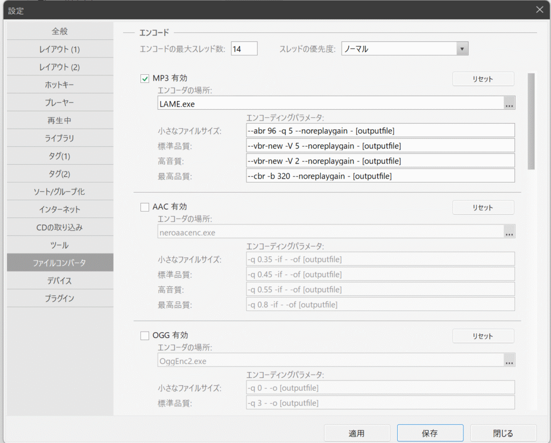
Task: Click the 閉じる button
Action: pos(503,433)
